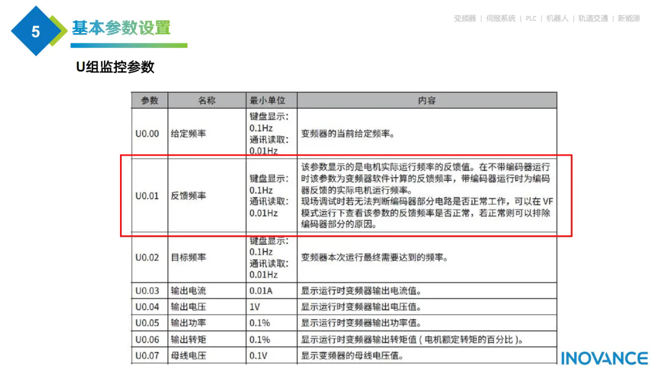
Task: Click the 目标频率 name cell
Action: pos(189,258)
